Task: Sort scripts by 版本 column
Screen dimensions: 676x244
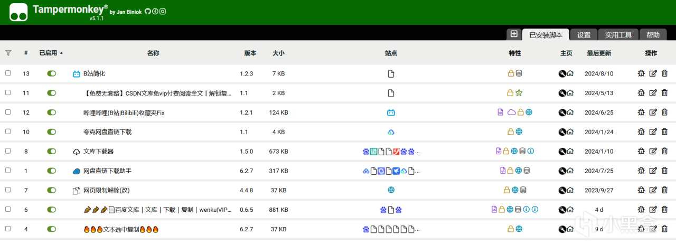Action: 250,53
